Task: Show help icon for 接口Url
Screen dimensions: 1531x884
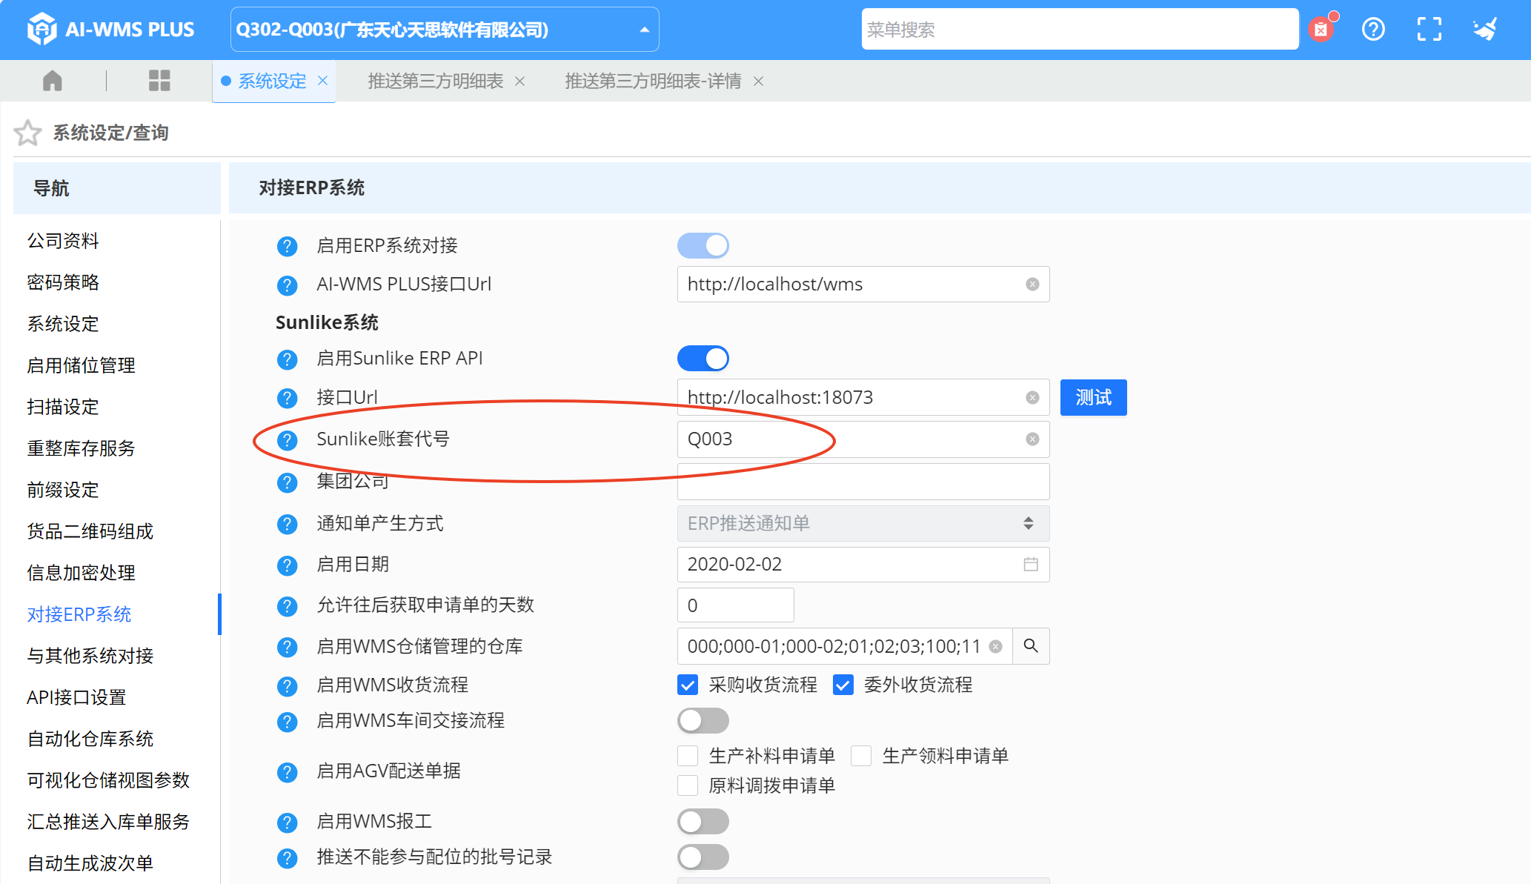Action: coord(287,398)
